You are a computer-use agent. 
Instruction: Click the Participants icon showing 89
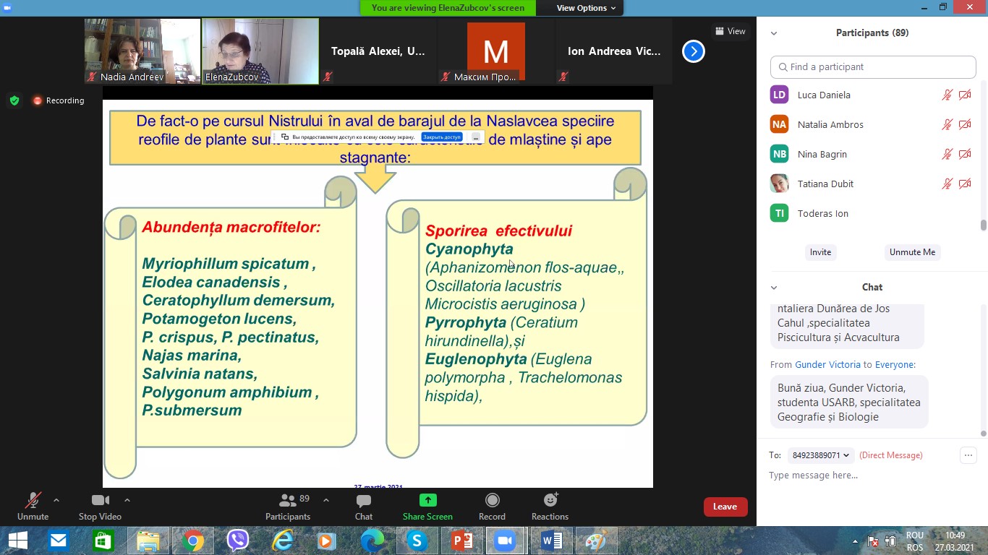pos(288,501)
